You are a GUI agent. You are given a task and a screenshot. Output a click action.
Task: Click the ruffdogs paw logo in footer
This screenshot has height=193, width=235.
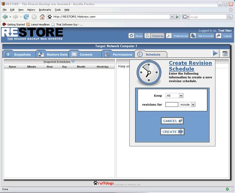point(104,183)
